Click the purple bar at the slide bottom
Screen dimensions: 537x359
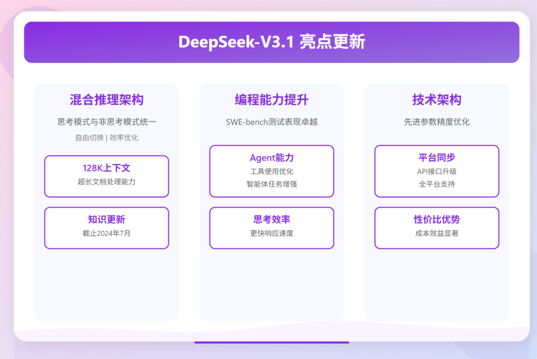coord(271,342)
